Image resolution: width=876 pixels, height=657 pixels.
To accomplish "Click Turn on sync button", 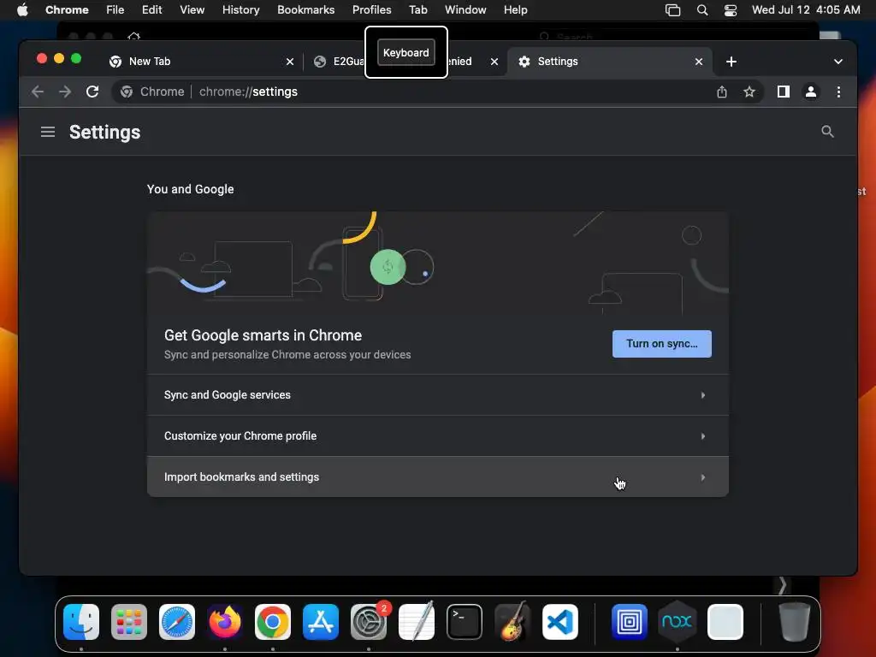I will click(x=661, y=344).
